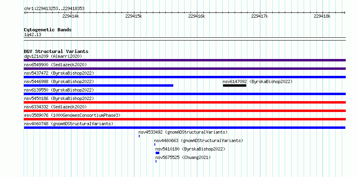Select the small blue block under nsv5410180
357x177 pixels.
click(157, 153)
